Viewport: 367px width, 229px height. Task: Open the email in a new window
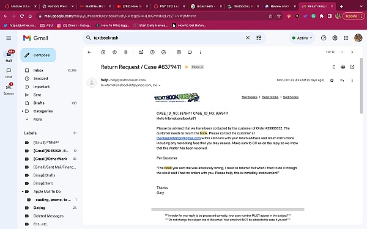[352, 67]
